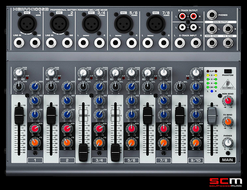Click the left red CLIP meter LED
Image resolution: width=247 pixels, height=190 pixels.
(x=208, y=71)
